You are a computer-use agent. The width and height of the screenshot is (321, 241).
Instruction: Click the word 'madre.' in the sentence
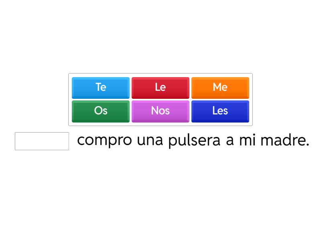(x=284, y=141)
